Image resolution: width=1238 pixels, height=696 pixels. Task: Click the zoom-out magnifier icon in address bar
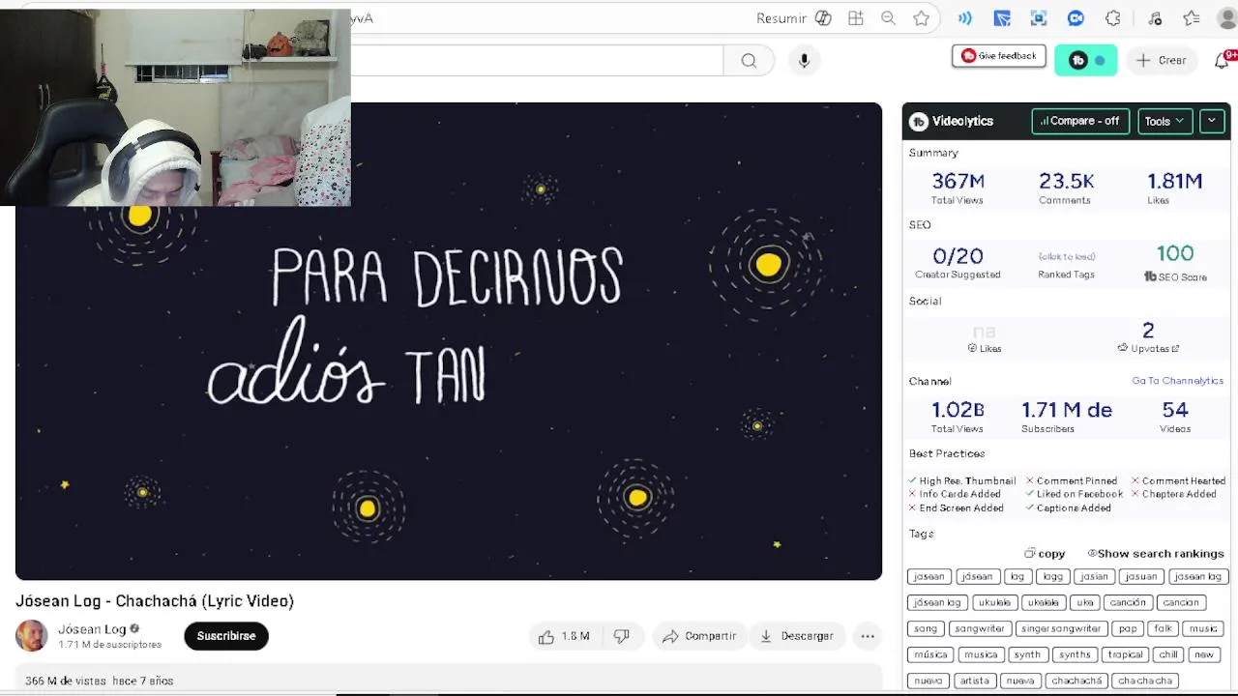click(889, 18)
